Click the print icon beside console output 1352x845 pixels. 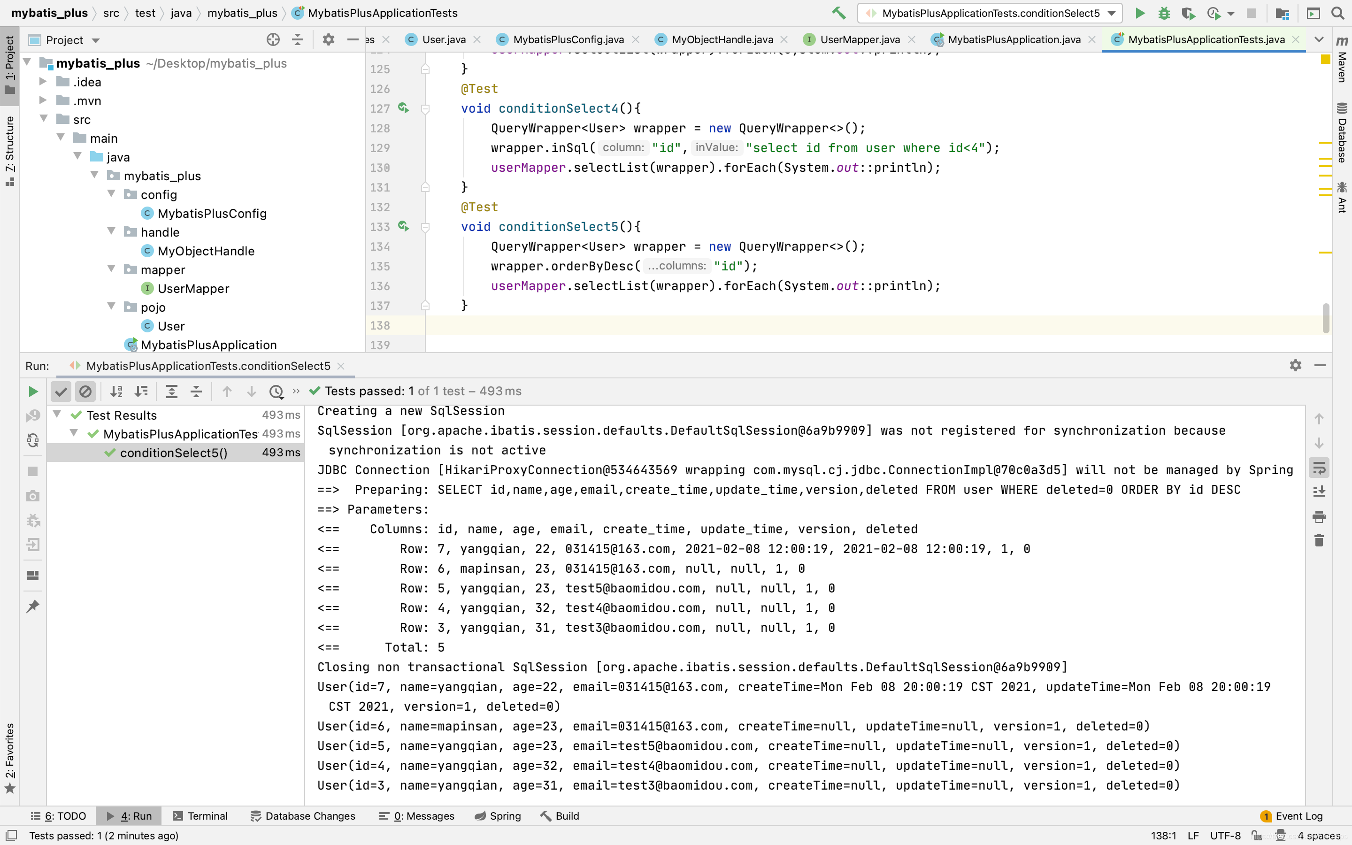1319,516
